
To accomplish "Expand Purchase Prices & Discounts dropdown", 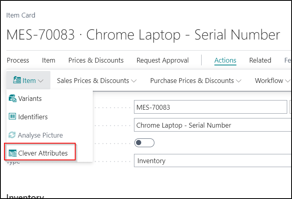I will (196, 81).
